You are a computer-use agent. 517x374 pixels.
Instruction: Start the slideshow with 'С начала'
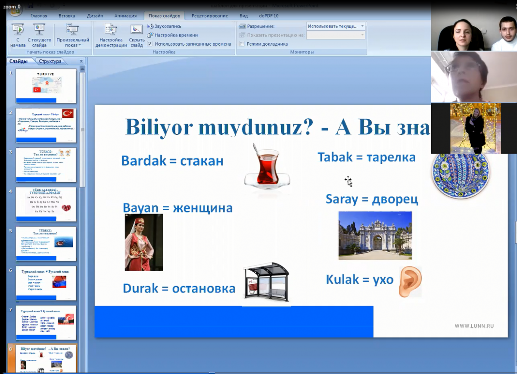tap(18, 35)
